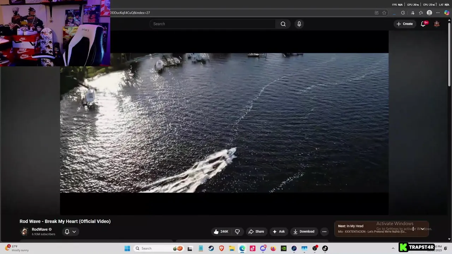Open Brave browser from the taskbar
The height and width of the screenshot is (254, 452).
pos(221,248)
